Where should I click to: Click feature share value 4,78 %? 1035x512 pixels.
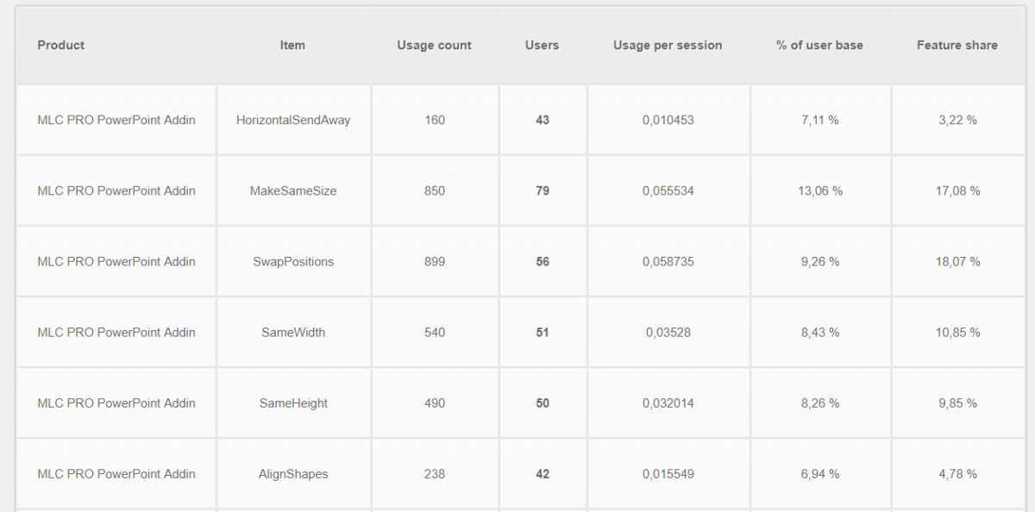(x=957, y=473)
